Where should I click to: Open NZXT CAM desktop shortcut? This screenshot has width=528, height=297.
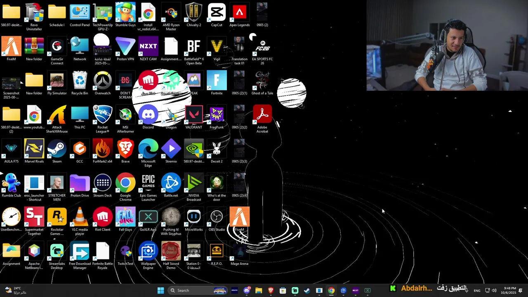[x=148, y=49]
